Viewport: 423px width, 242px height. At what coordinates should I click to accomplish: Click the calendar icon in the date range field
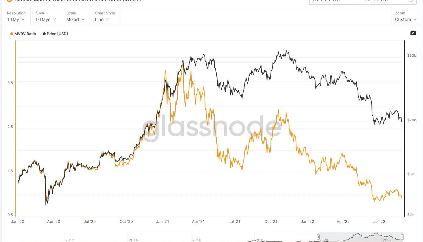click(x=411, y=1)
